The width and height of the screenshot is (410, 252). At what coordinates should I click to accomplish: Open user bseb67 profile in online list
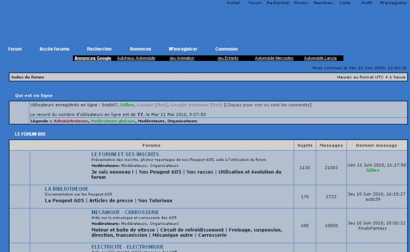click(x=110, y=105)
